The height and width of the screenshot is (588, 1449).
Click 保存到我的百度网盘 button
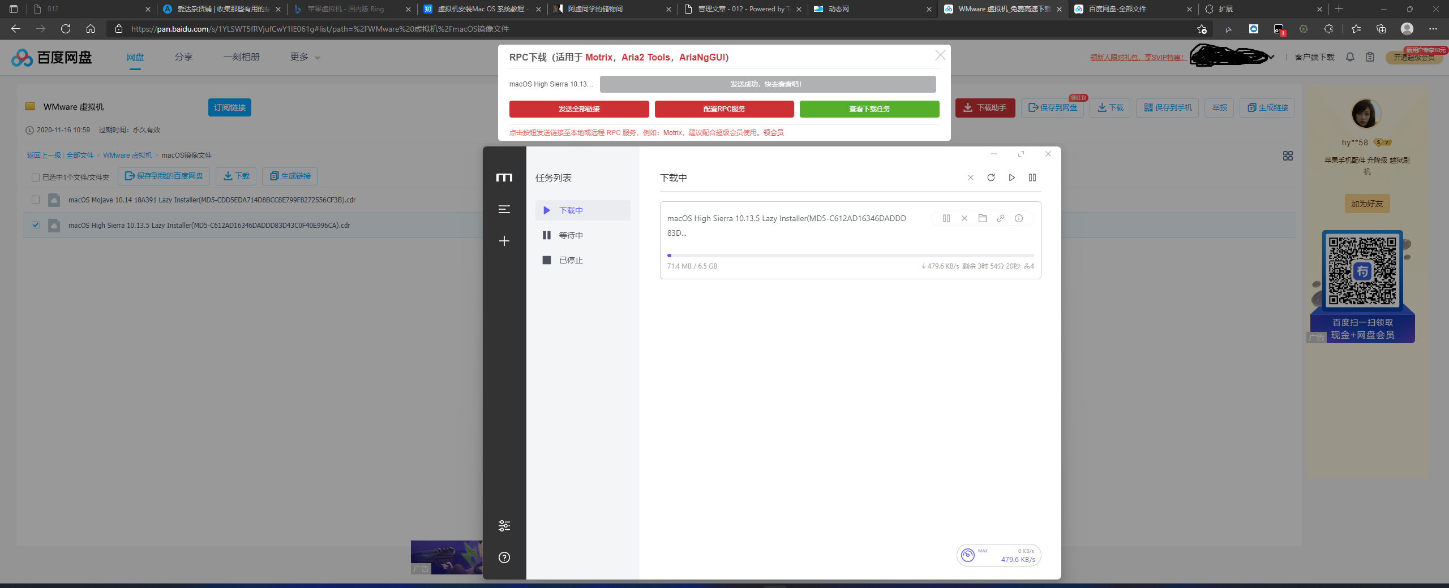pyautogui.click(x=164, y=176)
